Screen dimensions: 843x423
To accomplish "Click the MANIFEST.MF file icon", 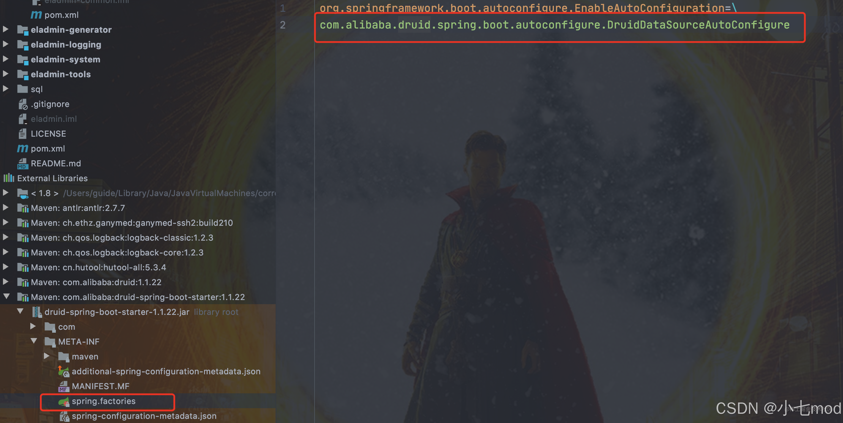I will pos(64,387).
